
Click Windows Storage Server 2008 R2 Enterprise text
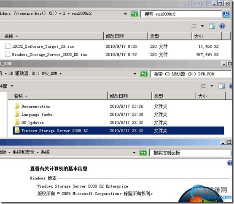83,186
